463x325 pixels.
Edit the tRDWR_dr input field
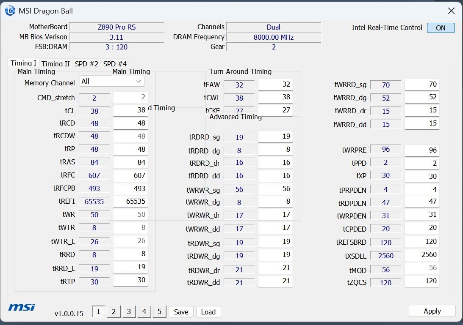click(275, 268)
